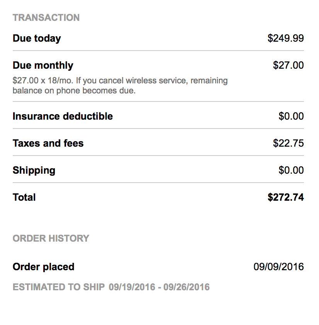The height and width of the screenshot is (325, 319).
Task: Click the Insurance deductible $0.00 amount
Action: coord(291,116)
